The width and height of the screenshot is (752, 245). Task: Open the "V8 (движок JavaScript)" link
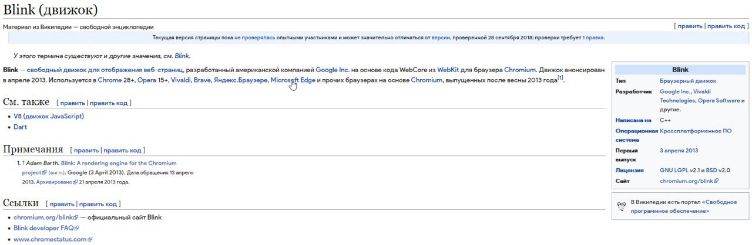pos(49,116)
